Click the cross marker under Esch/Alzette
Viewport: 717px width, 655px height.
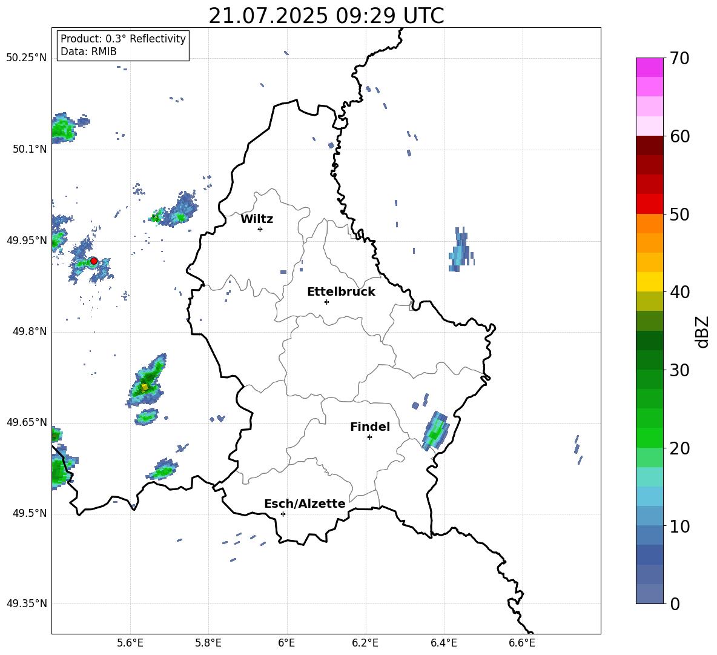pos(283,514)
